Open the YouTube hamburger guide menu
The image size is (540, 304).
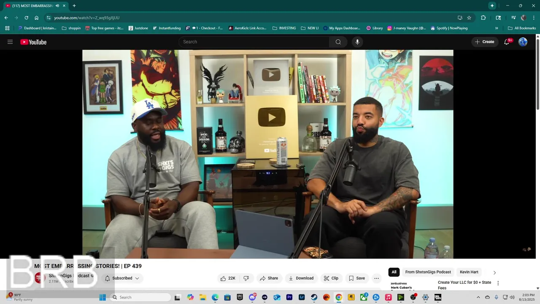(x=10, y=42)
